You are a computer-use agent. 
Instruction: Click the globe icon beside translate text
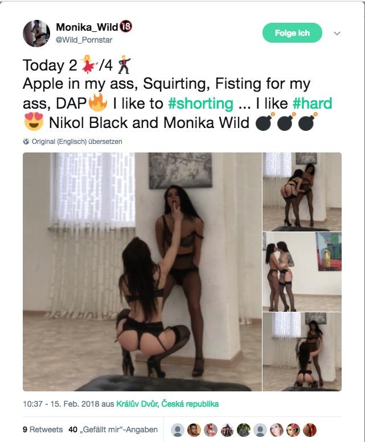click(26, 142)
